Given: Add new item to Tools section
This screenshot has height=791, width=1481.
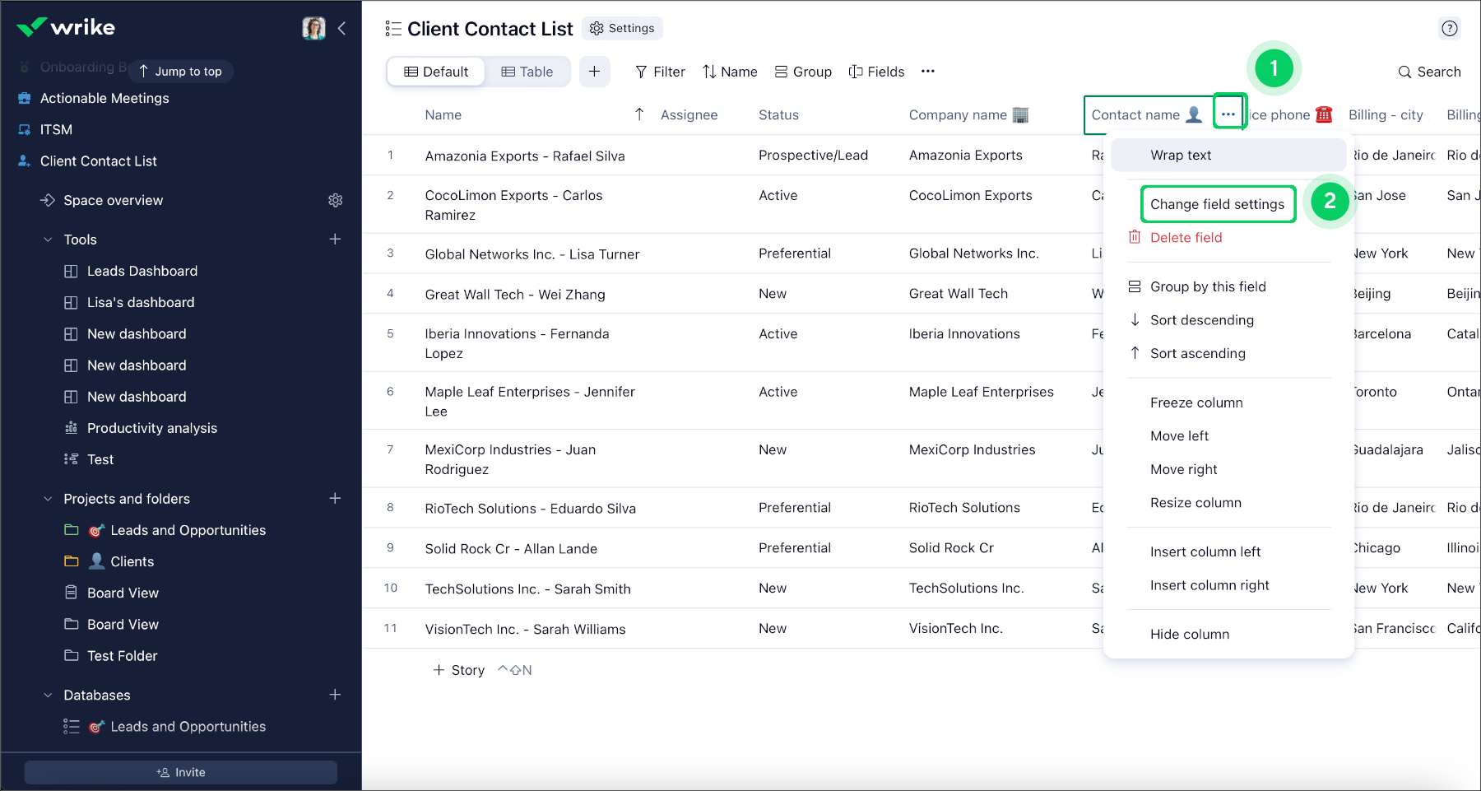Looking at the screenshot, I should coord(335,240).
